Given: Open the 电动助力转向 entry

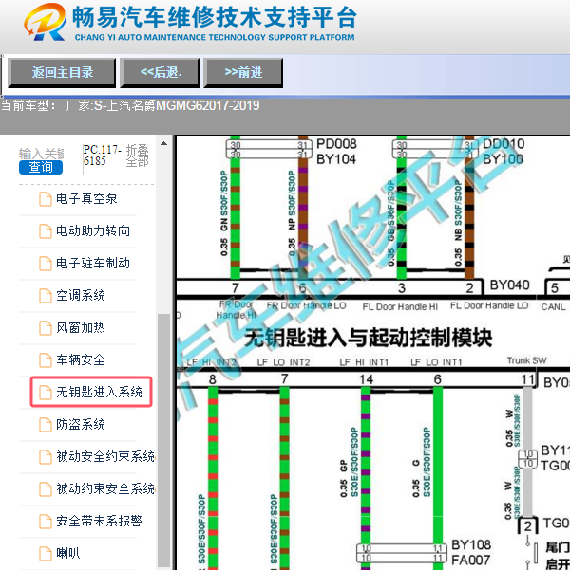Looking at the screenshot, I should [93, 230].
